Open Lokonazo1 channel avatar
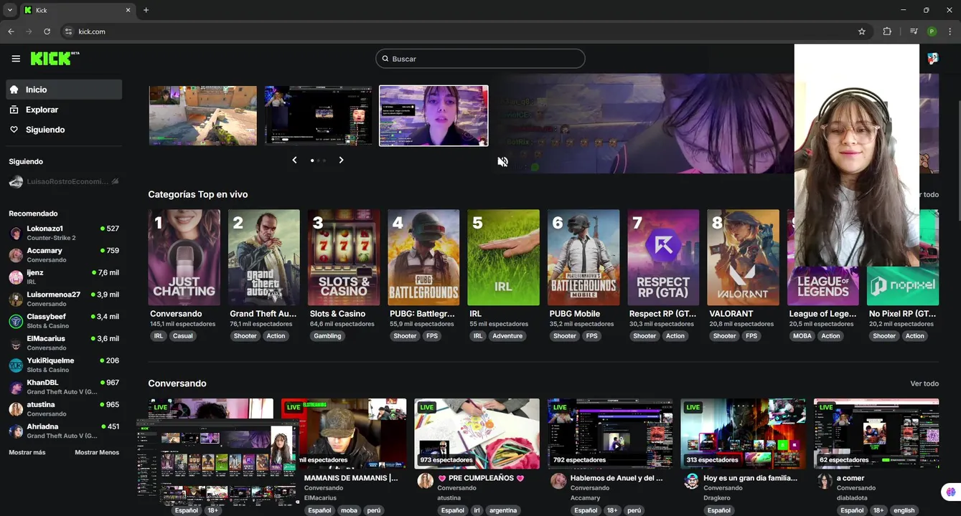 point(16,233)
